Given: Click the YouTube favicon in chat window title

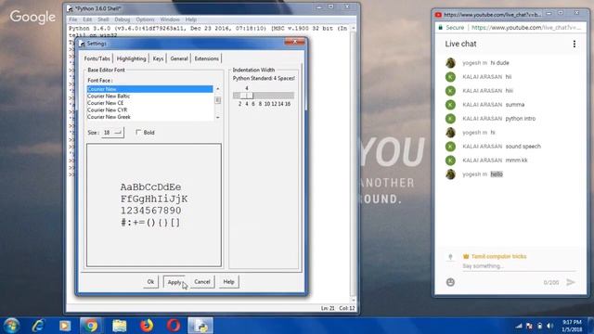Looking at the screenshot, I should [439, 15].
